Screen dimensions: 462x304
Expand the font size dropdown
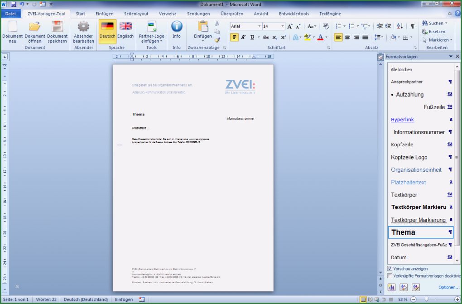click(x=282, y=26)
